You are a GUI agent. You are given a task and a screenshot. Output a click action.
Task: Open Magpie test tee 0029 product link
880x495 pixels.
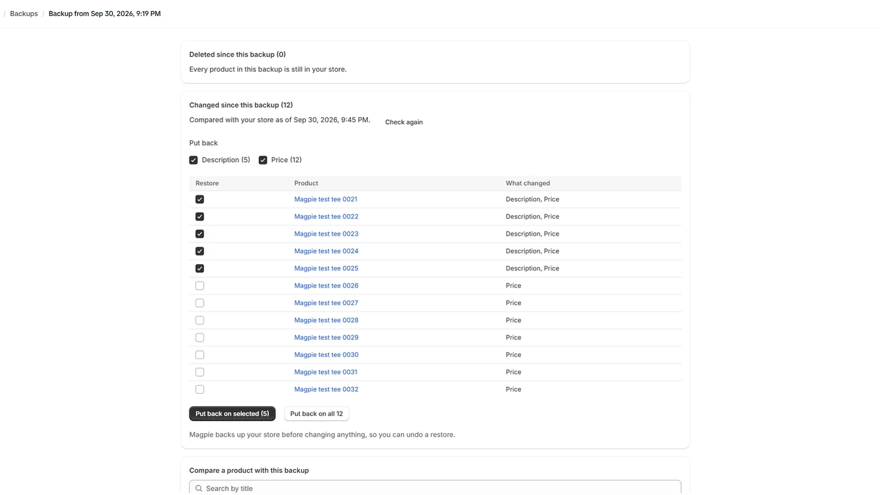coord(326,338)
